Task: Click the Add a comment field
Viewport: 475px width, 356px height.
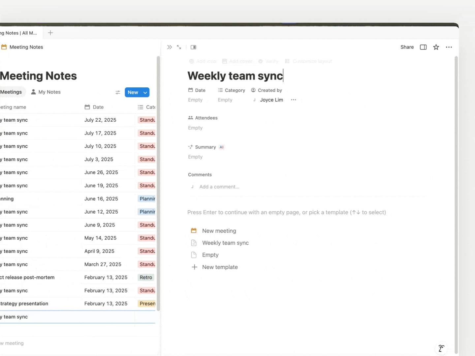Action: [219, 187]
